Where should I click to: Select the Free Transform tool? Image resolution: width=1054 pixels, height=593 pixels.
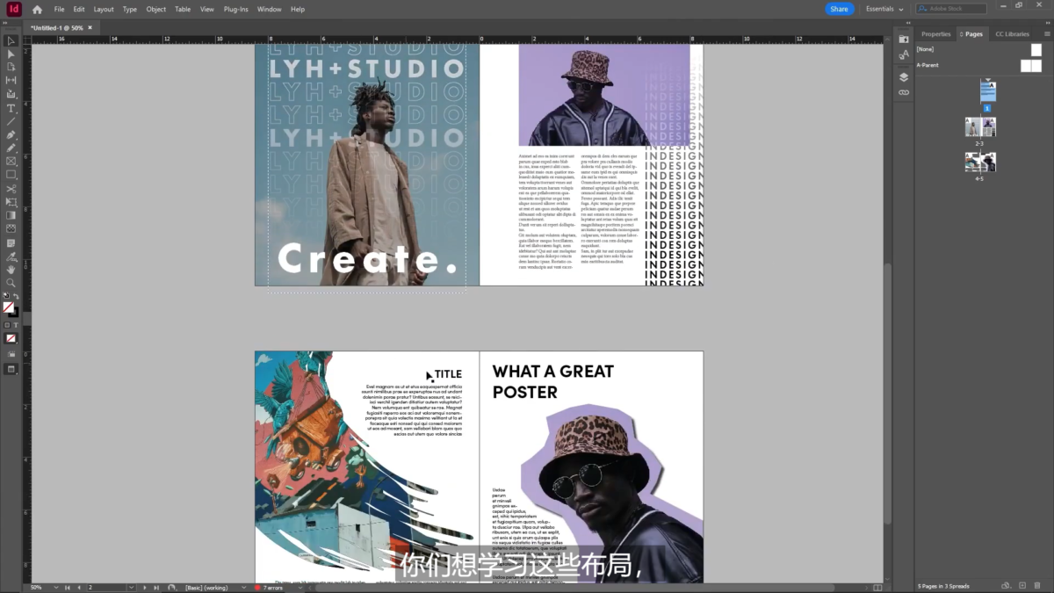11,202
